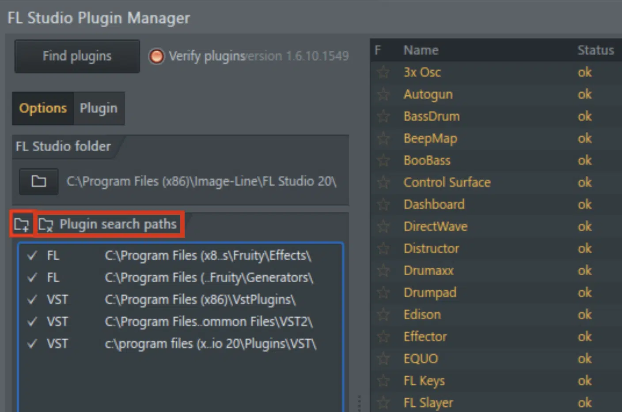Select the Common Files\VST2 path text
This screenshot has width=622, height=412.
[209, 322]
